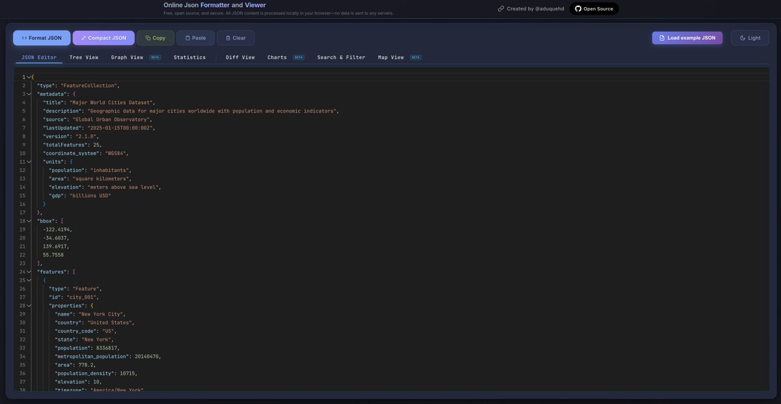Screen dimensions: 781x404
Task: Select the JSON Editor tab
Action: [x=39, y=57]
